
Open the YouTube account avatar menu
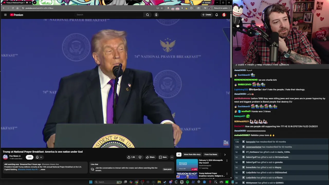click(224, 15)
